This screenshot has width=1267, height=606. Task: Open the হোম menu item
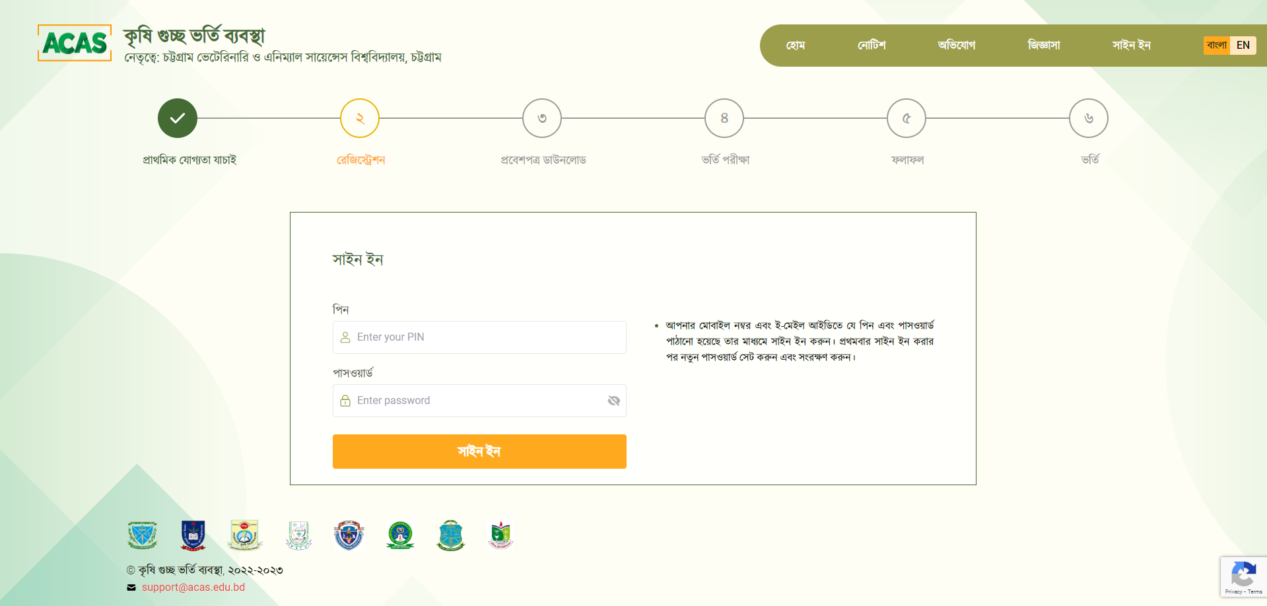pos(796,46)
